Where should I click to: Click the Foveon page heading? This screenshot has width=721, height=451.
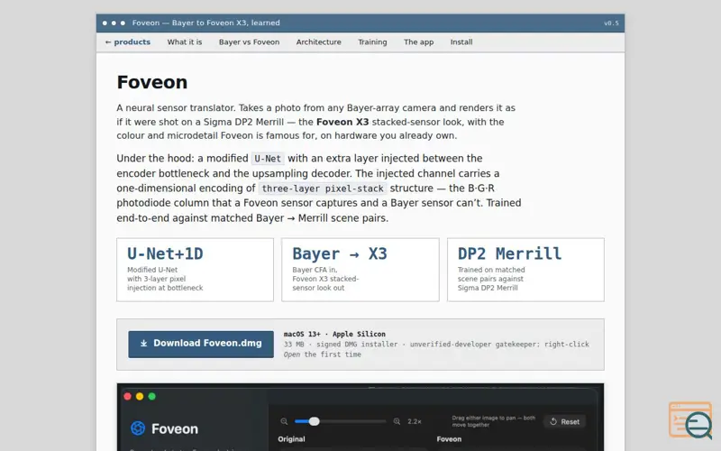152,82
